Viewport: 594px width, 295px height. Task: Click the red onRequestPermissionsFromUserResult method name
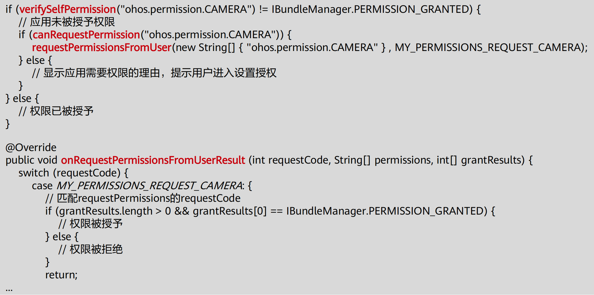153,160
